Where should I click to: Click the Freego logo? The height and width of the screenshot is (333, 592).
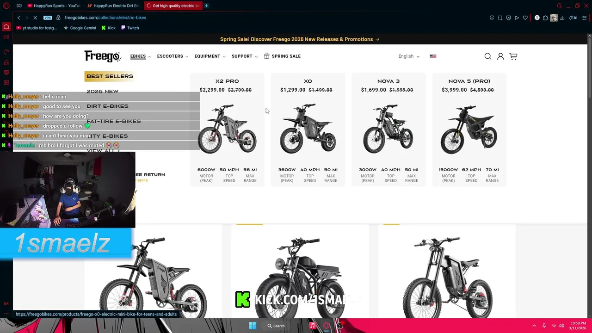click(x=102, y=56)
